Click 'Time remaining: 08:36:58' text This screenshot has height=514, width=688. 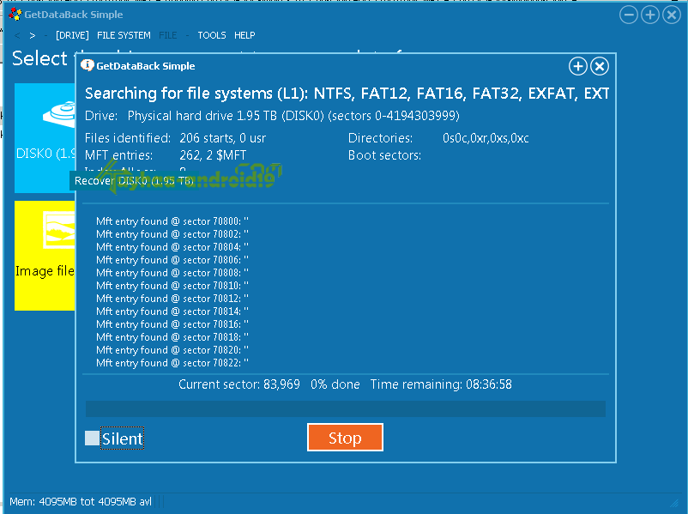441,384
